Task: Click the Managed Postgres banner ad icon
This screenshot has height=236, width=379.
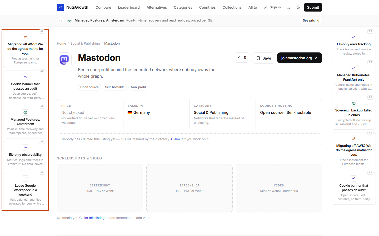Action: click(69, 20)
